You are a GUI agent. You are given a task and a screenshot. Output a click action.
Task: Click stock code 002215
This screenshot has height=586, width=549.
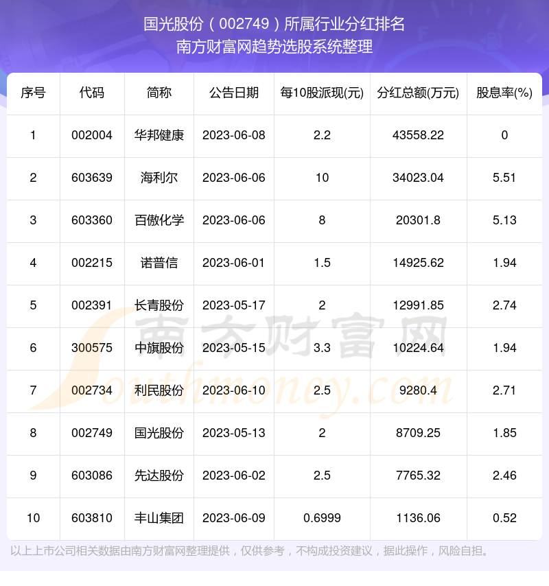(x=92, y=263)
